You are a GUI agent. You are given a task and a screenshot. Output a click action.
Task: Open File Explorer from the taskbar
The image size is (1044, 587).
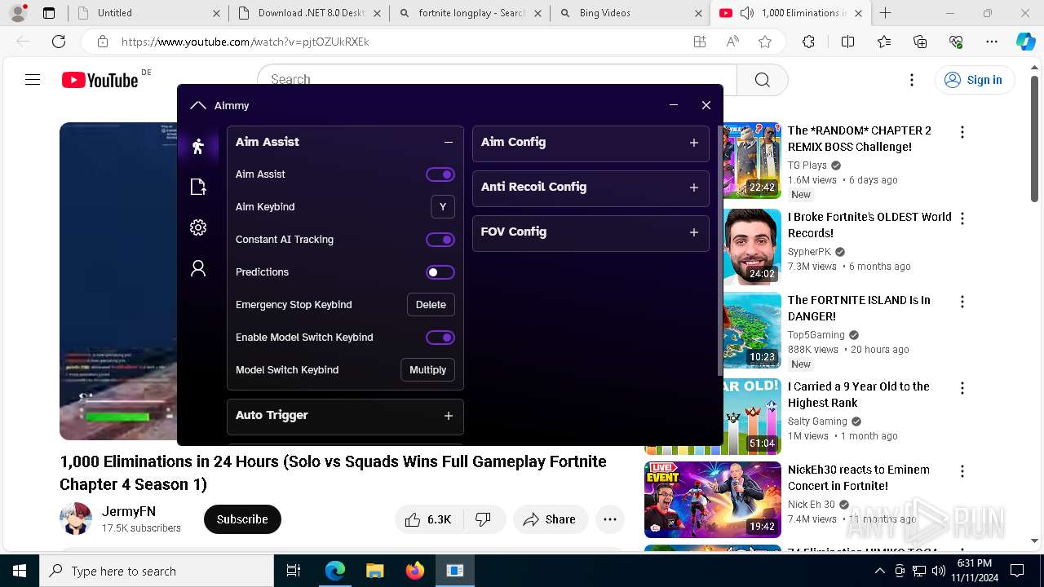tap(374, 571)
